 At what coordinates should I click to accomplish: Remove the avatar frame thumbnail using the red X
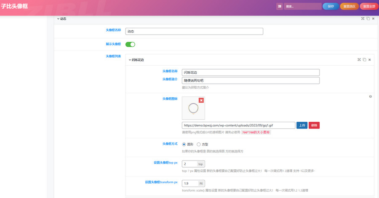coord(201,100)
